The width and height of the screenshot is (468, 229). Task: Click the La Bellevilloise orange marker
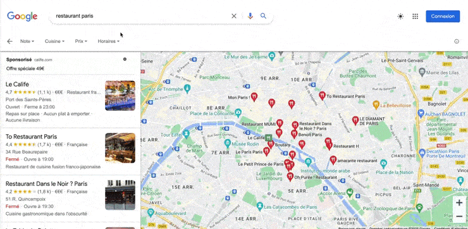tap(376, 105)
